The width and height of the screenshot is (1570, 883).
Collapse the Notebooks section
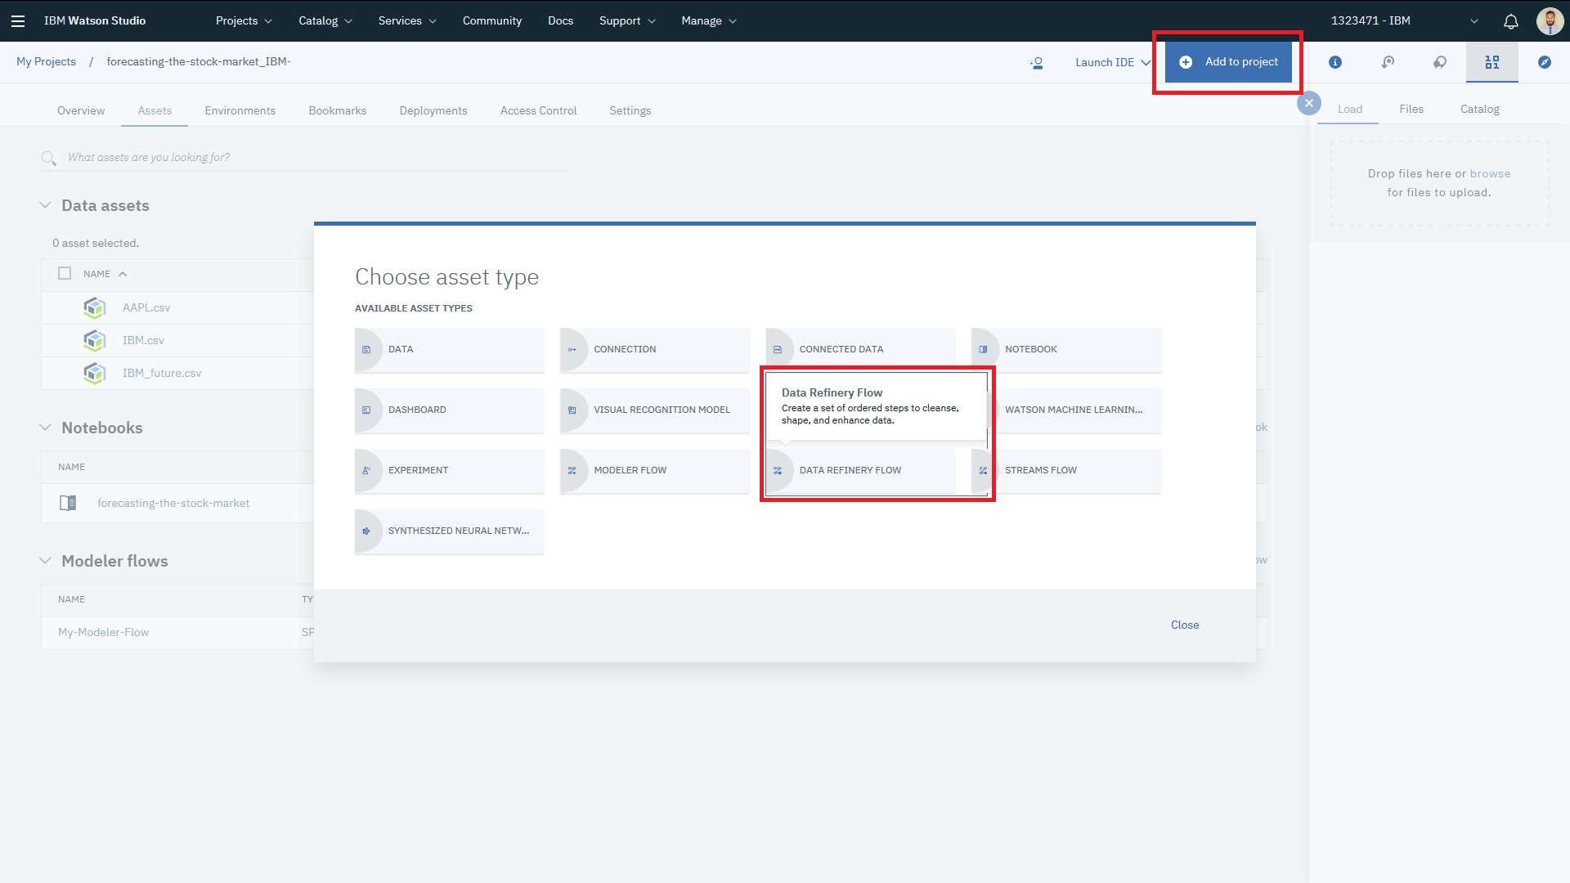click(45, 428)
